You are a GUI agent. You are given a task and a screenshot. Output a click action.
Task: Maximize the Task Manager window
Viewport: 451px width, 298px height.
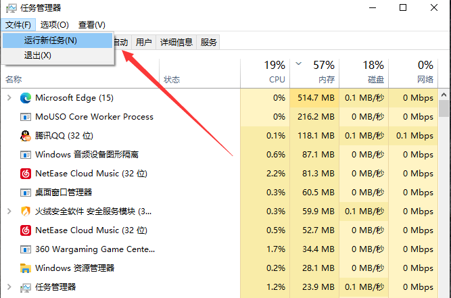tap(403, 7)
